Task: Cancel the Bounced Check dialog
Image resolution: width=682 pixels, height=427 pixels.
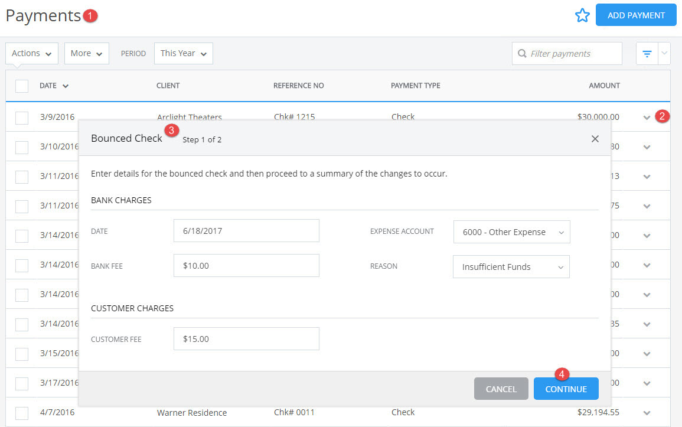Action: point(501,389)
